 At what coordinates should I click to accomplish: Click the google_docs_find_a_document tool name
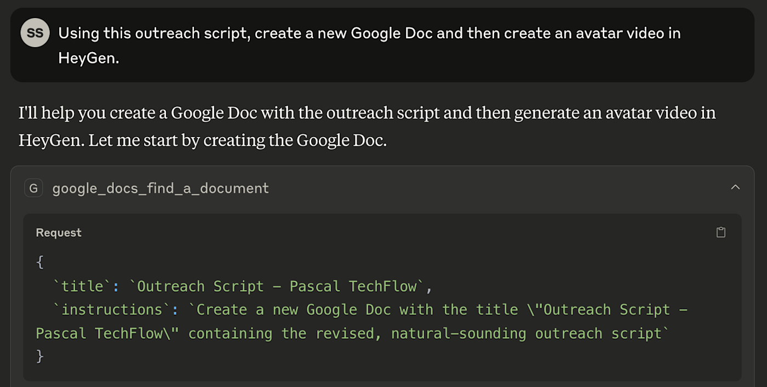[x=161, y=189]
